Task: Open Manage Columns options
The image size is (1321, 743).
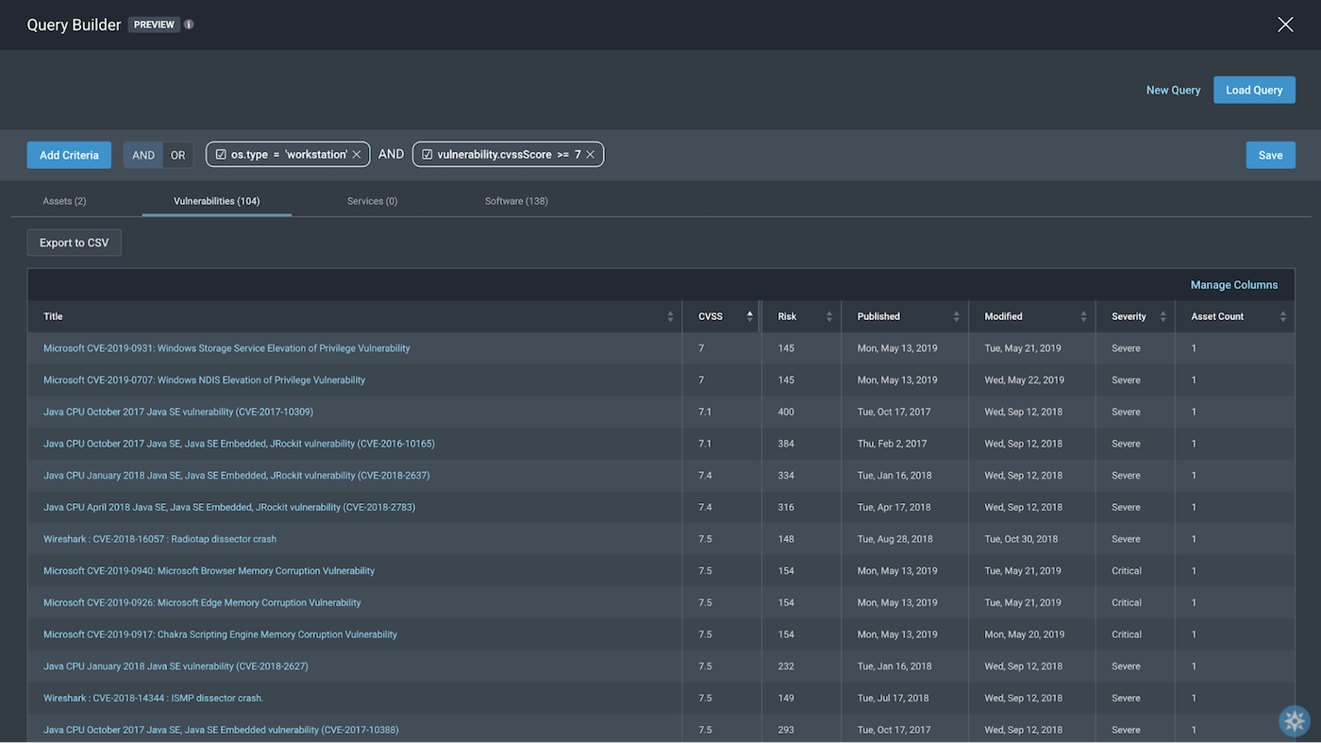Action: (x=1233, y=285)
